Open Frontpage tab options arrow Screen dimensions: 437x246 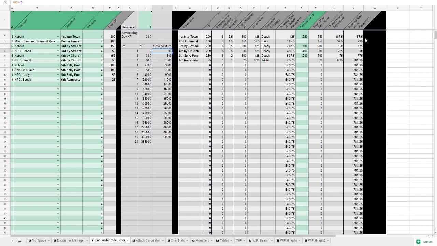pos(49,241)
